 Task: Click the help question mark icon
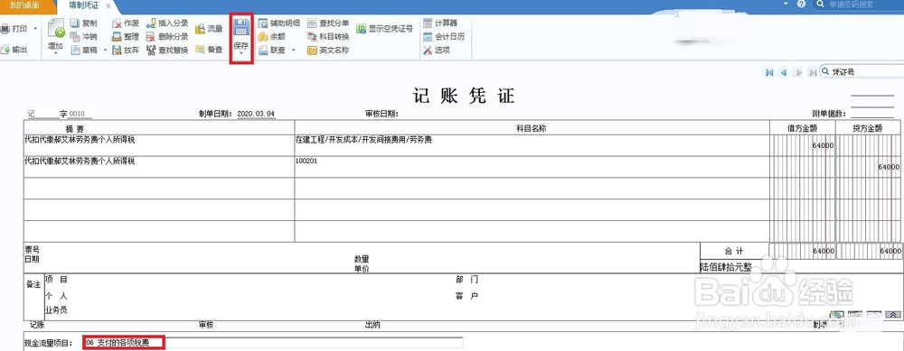(801, 4)
